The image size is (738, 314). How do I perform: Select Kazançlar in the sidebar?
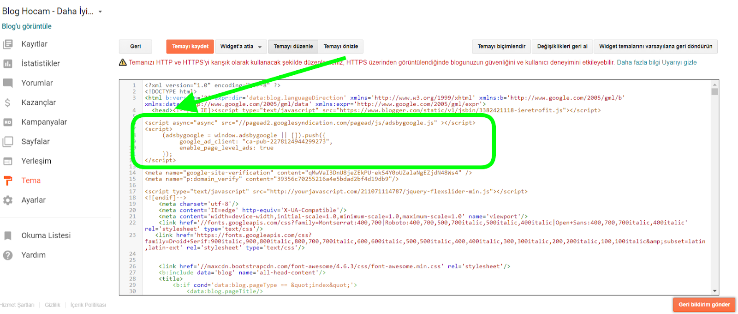38,103
